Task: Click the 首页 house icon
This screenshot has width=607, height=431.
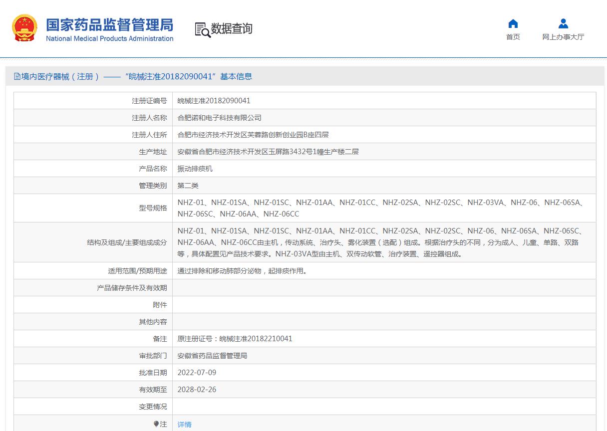Action: tap(513, 24)
